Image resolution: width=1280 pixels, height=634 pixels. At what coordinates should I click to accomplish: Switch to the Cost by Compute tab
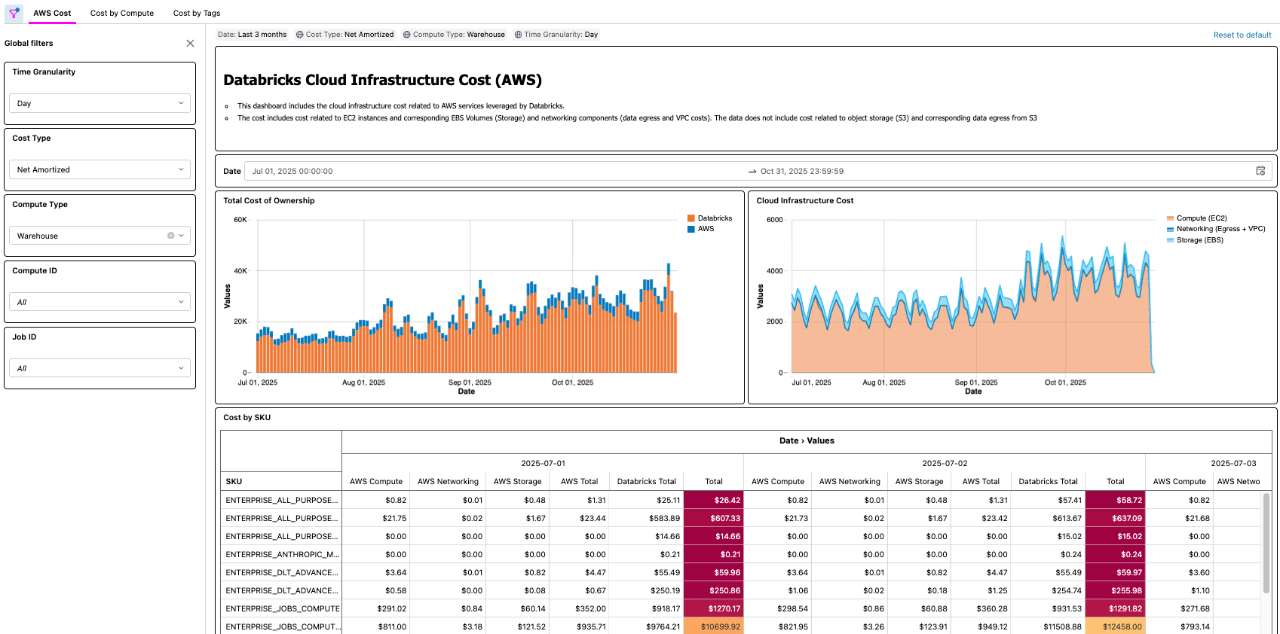pos(122,13)
